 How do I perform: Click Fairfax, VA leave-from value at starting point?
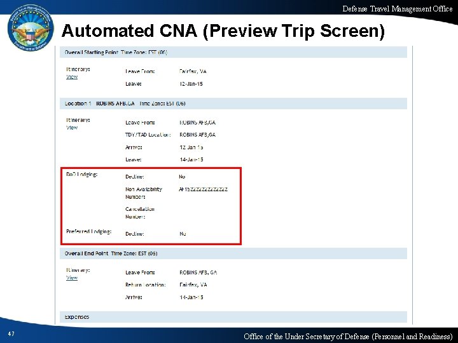click(193, 71)
